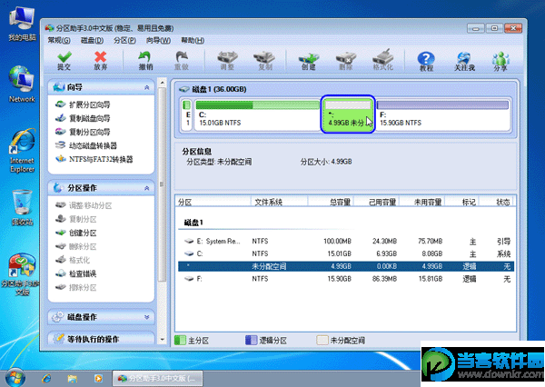
Task: Click the Windows Start orb
Action: [15, 378]
